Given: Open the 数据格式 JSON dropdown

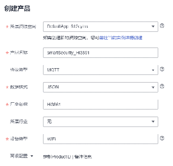Looking at the screenshot, I should [x=100, y=87].
